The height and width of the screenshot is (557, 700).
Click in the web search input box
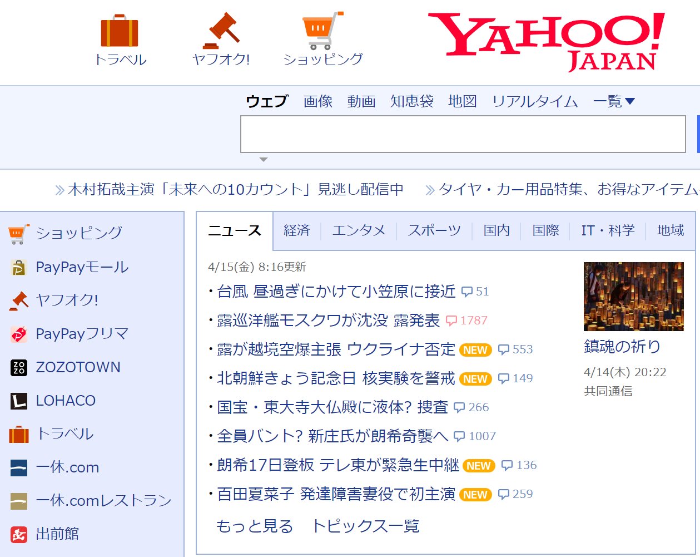(463, 134)
